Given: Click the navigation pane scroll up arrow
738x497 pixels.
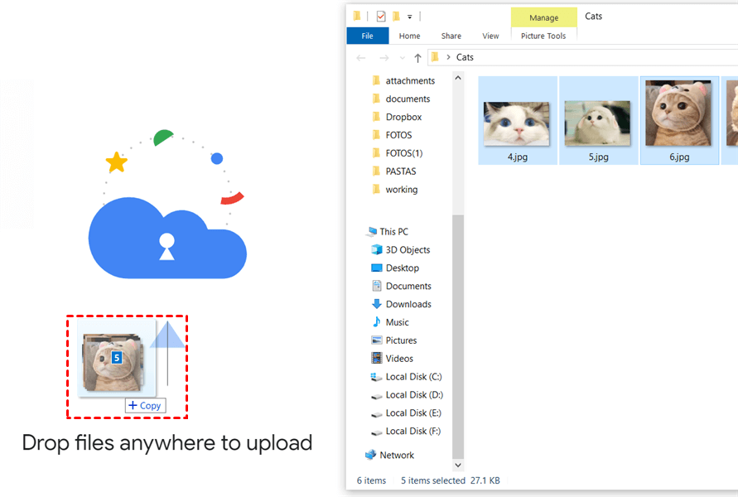Looking at the screenshot, I should tap(458, 78).
